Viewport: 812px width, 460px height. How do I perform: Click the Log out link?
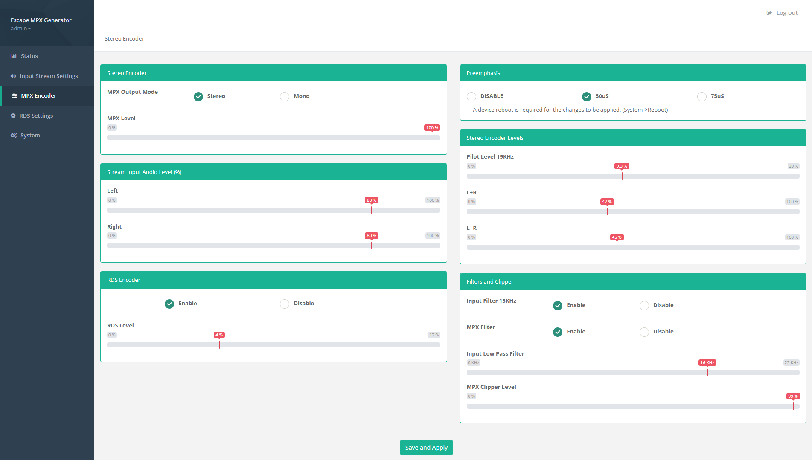click(786, 13)
